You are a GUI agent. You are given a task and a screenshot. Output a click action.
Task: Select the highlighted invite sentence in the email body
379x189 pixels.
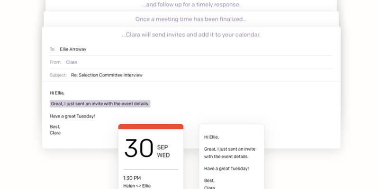click(x=100, y=103)
